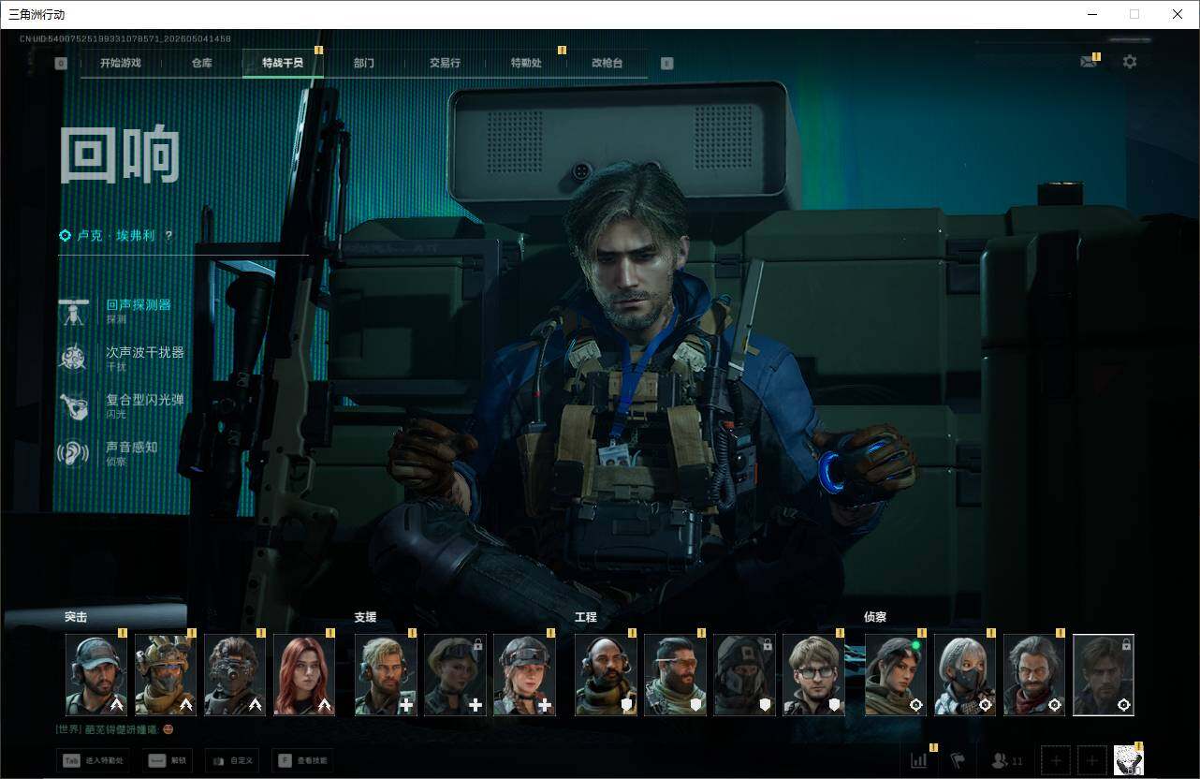Click the E key icon right of tabs
This screenshot has width=1200, height=779.
(x=666, y=63)
